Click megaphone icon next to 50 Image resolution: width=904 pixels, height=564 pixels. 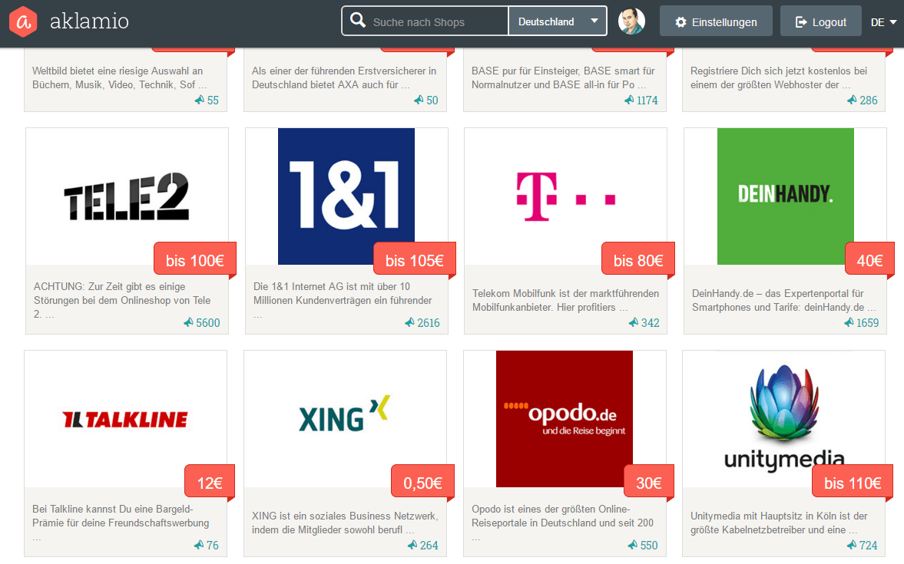pos(419,100)
